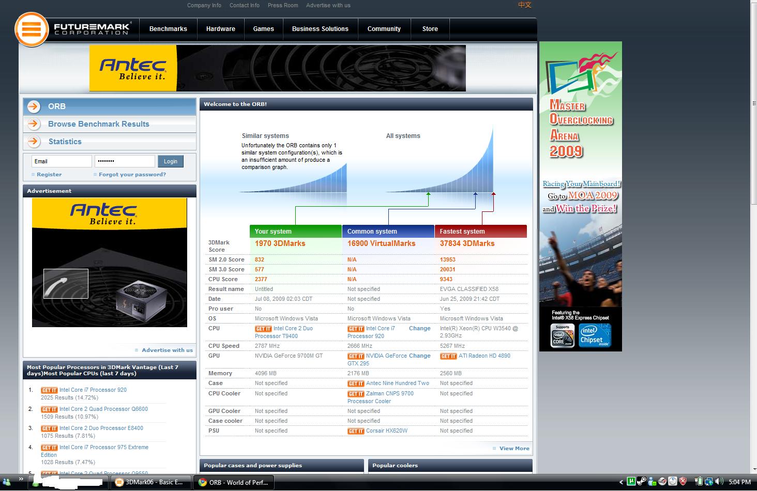
Task: Click GET IT badge for ATI Radeon HD 4890
Action: [448, 356]
